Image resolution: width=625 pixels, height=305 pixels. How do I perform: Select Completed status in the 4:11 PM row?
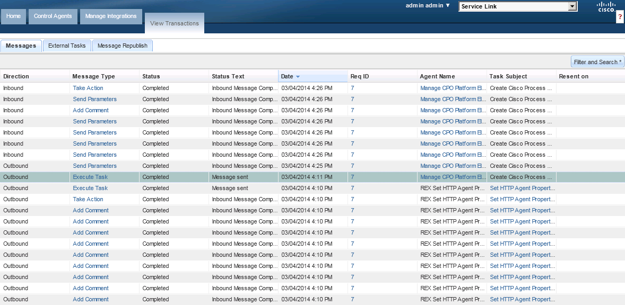click(155, 177)
